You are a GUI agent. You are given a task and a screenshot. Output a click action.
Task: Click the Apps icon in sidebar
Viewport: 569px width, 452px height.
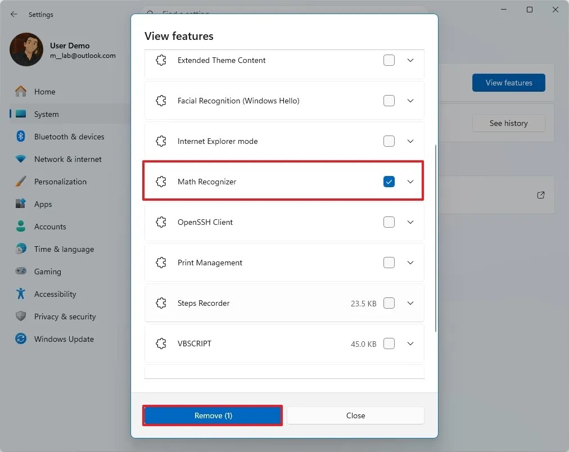click(21, 204)
